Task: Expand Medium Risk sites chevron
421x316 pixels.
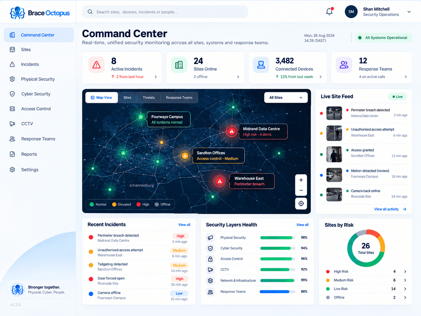Action: tap(405, 280)
